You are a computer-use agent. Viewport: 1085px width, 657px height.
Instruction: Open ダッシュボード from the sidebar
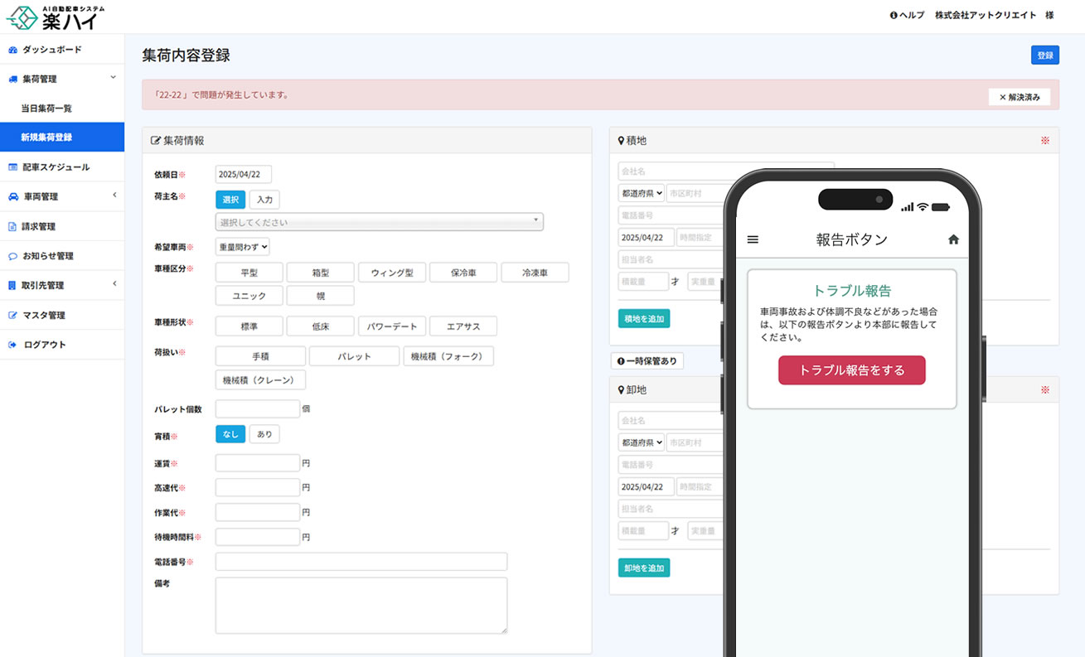(x=51, y=50)
